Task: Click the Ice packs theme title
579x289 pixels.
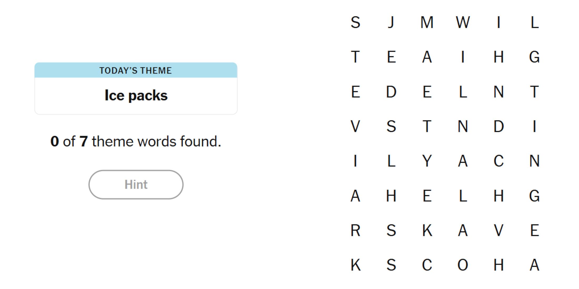Action: point(136,95)
